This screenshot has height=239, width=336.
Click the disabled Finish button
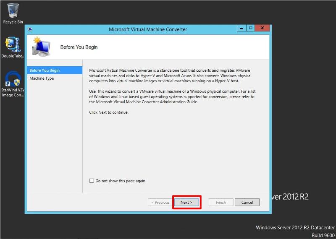coord(221,202)
